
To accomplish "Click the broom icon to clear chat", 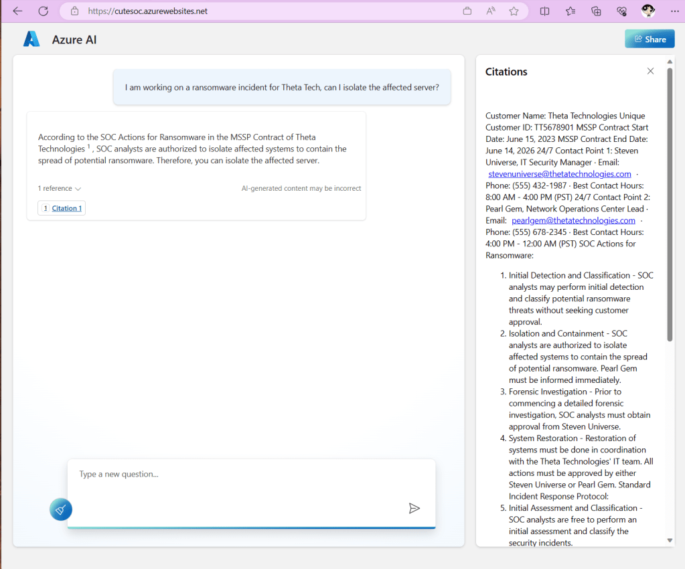I will point(60,509).
